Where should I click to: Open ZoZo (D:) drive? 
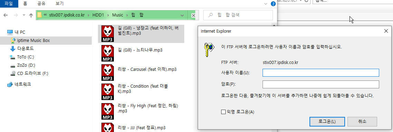tap(26, 65)
